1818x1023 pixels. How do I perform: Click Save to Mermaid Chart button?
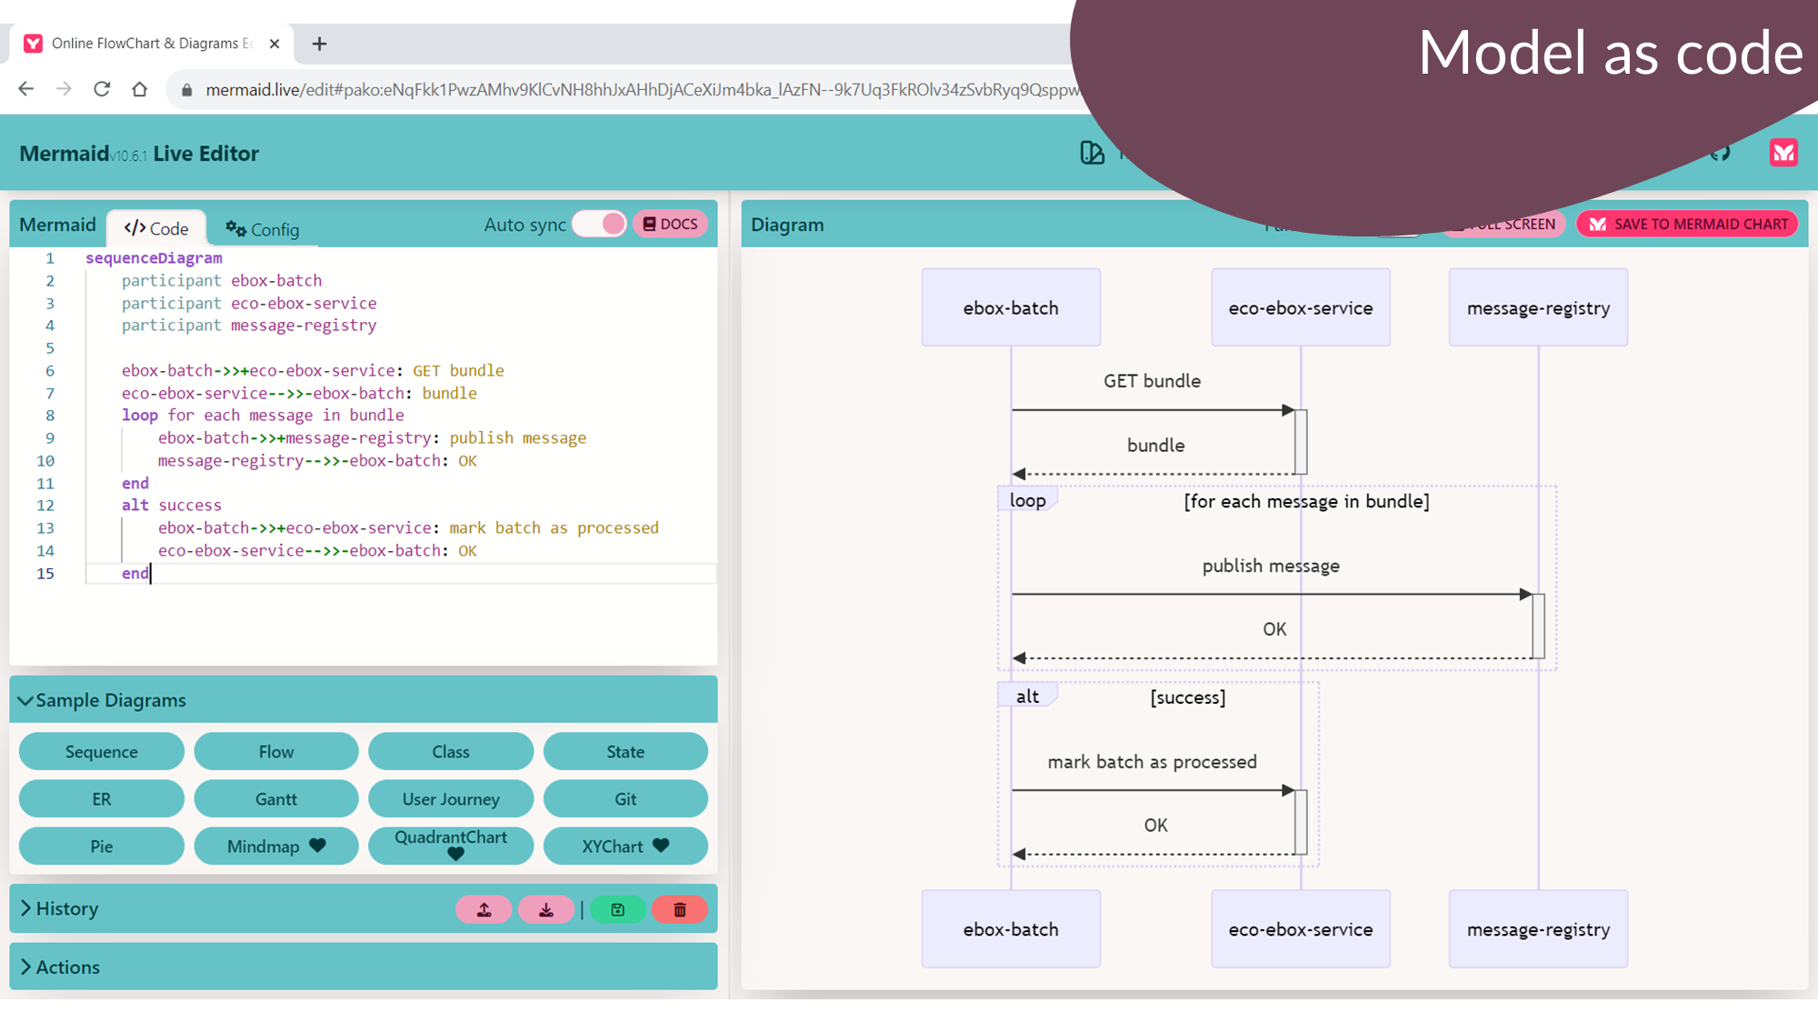pyautogui.click(x=1687, y=224)
